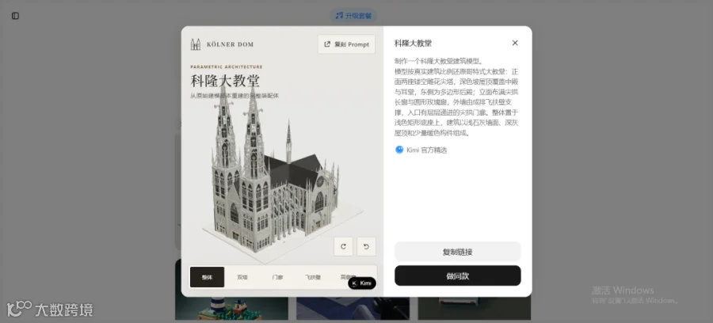Toggle the sidebar panel icon at top-left

(x=15, y=16)
